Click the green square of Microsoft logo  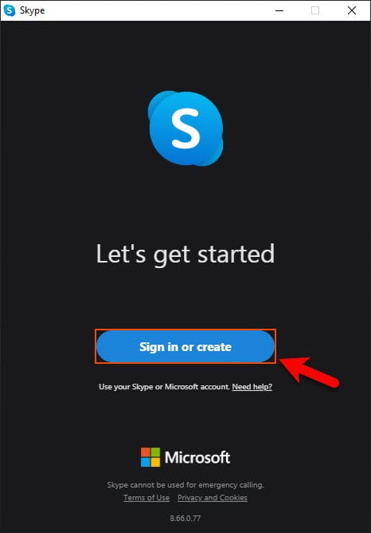tap(155, 452)
